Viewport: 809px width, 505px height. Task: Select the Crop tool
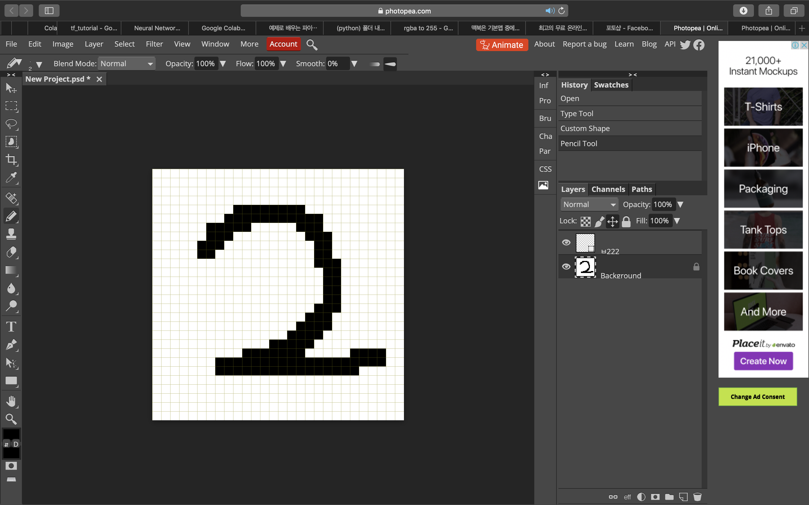[x=11, y=159]
